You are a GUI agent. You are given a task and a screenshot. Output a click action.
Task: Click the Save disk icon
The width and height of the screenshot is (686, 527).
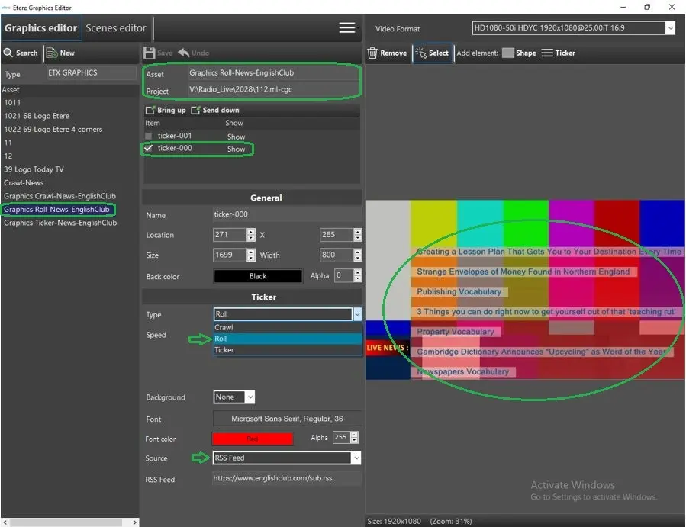pyautogui.click(x=150, y=53)
